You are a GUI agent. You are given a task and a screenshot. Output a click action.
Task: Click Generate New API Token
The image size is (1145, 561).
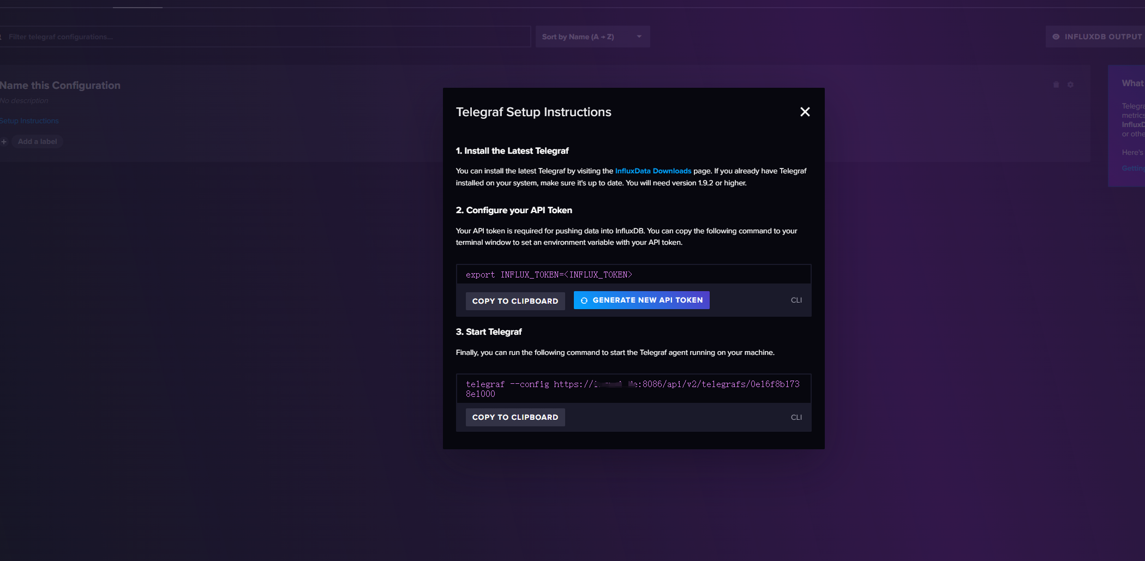641,300
